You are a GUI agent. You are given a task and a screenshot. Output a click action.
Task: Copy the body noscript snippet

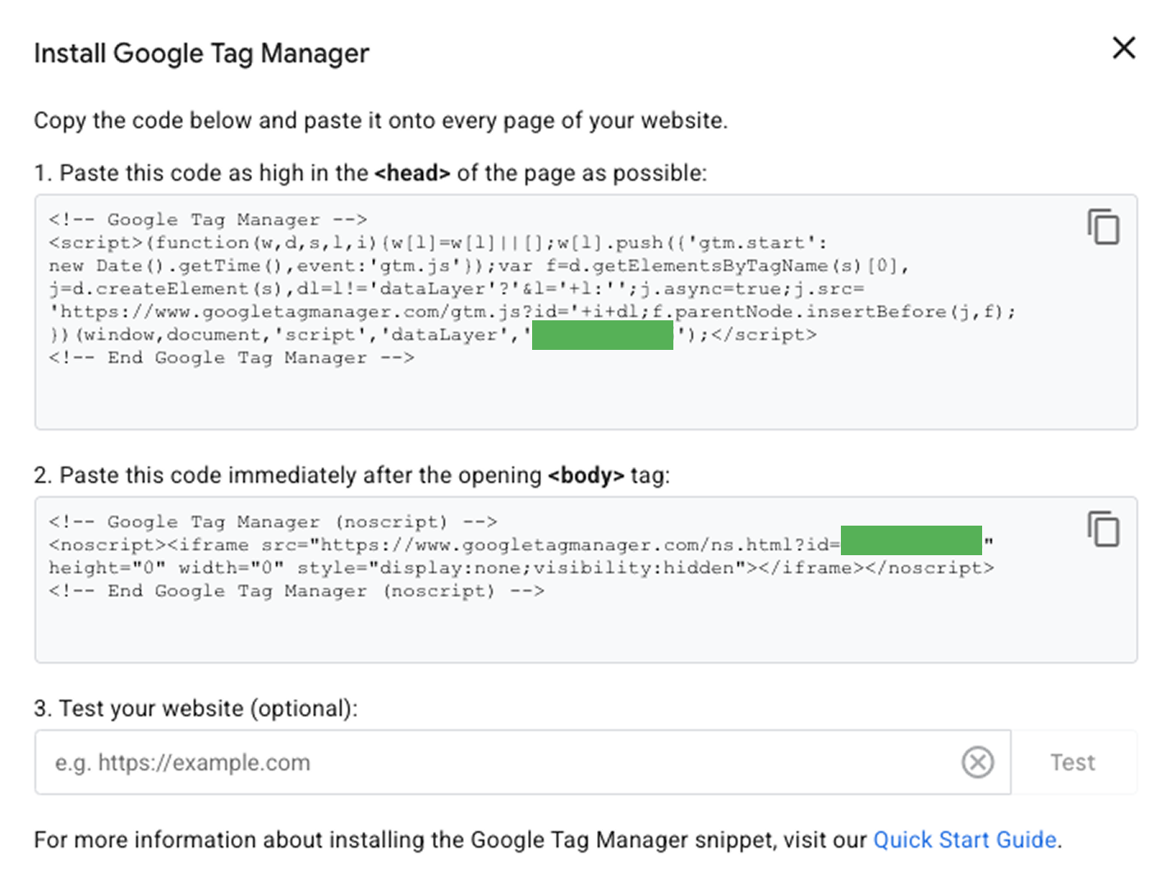(x=1104, y=529)
